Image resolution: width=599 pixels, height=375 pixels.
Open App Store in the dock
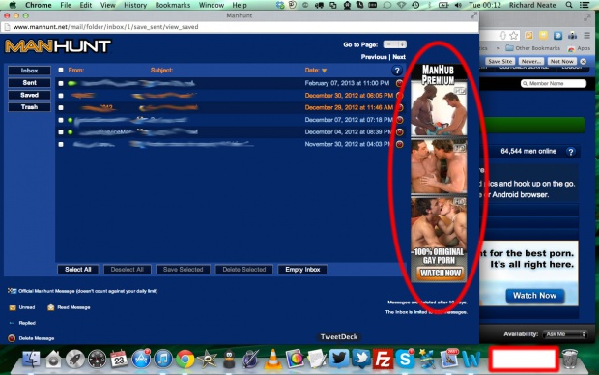coord(141,360)
